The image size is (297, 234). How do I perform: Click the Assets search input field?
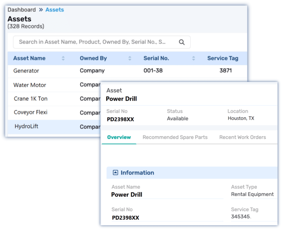coord(93,42)
